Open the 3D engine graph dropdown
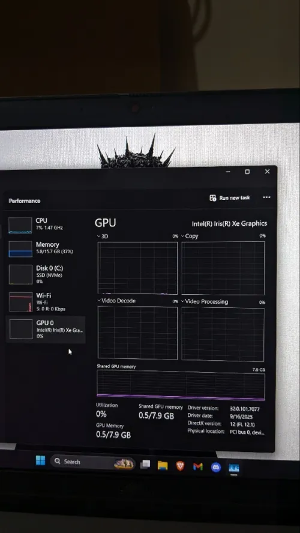This screenshot has height=533, width=300. coord(102,236)
